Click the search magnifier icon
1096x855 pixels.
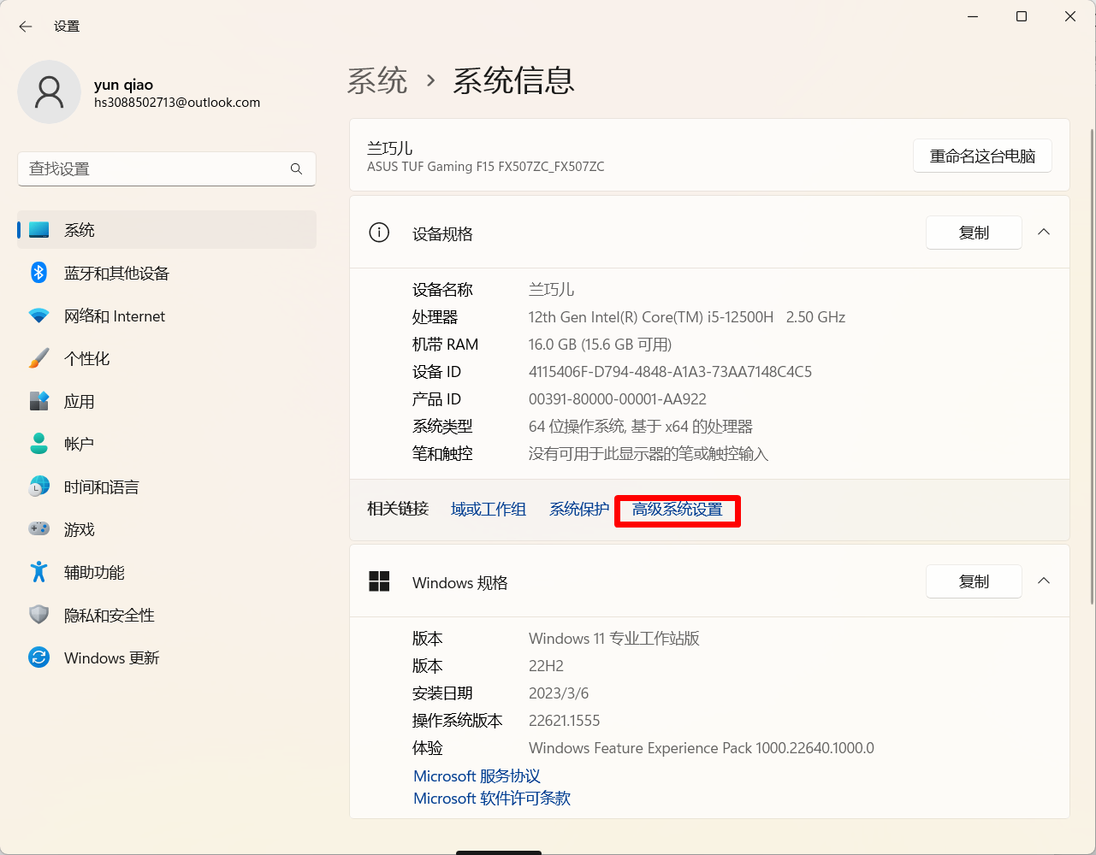(x=296, y=169)
